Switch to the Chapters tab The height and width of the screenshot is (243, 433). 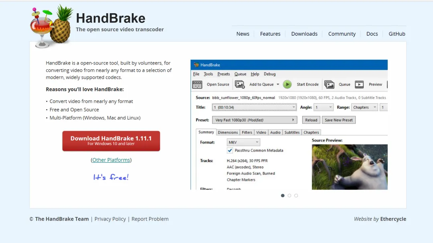click(311, 133)
